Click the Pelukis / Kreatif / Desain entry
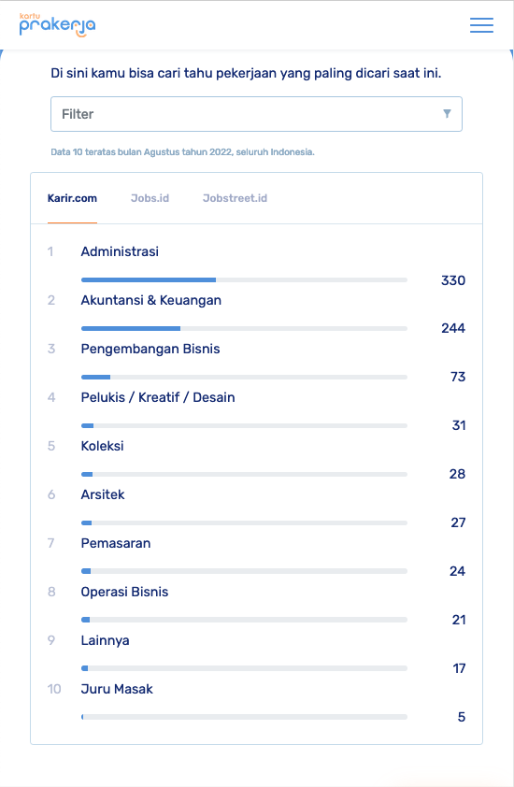 (158, 397)
